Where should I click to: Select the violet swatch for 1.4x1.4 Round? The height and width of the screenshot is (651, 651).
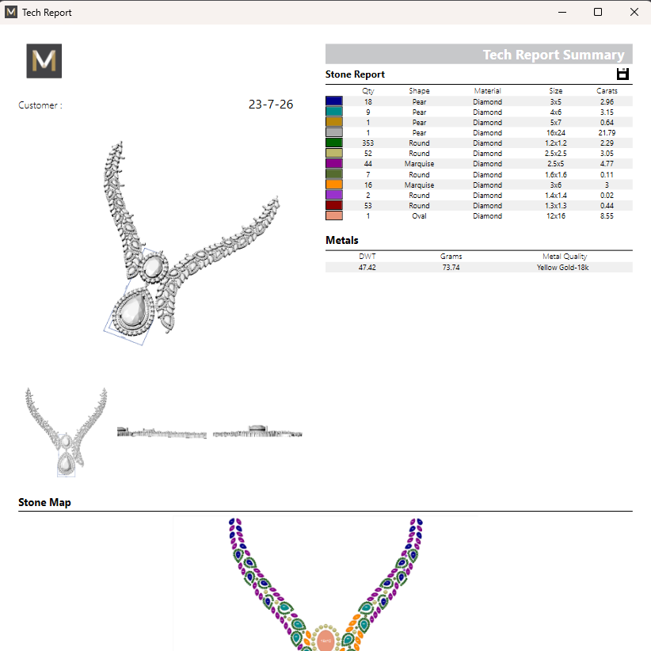coord(333,195)
